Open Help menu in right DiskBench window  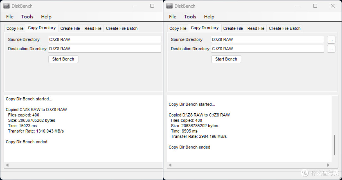(209, 17)
